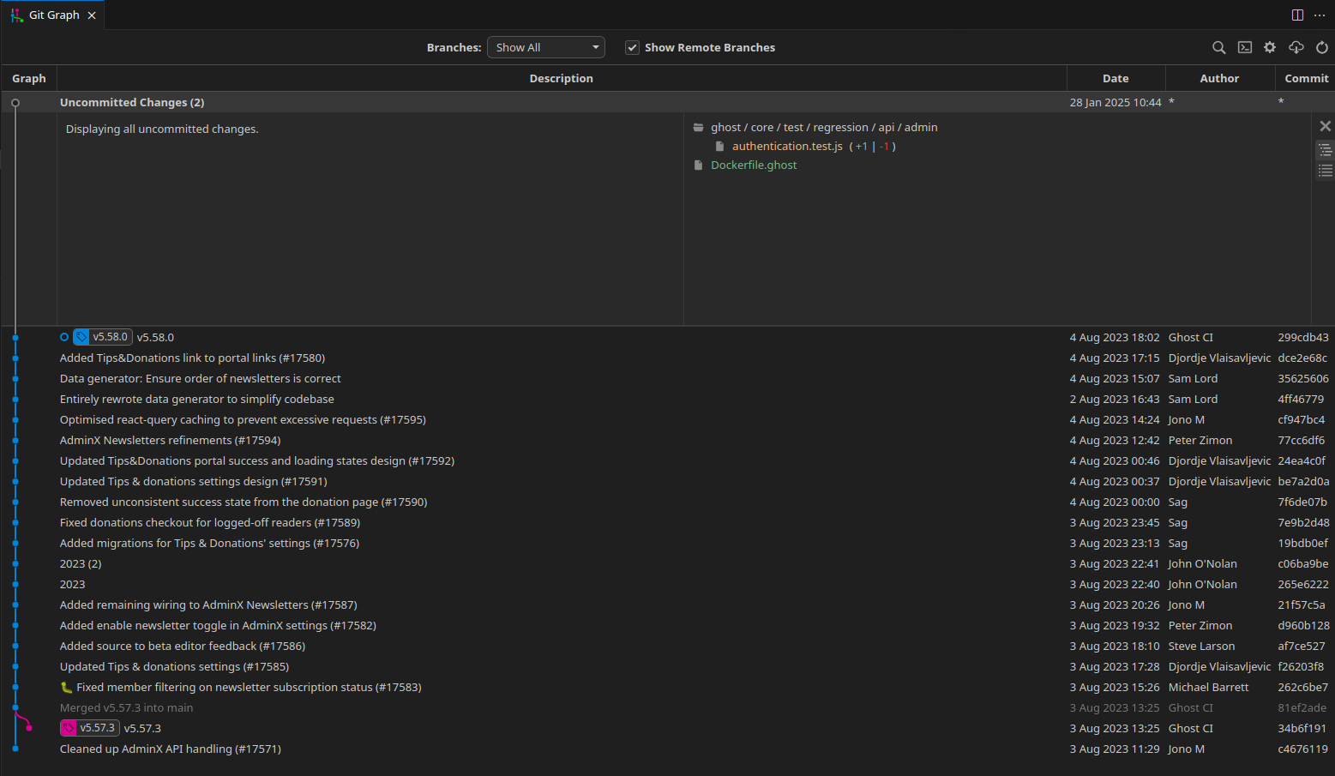1335x776 pixels.
Task: Open the Find commit search icon
Action: coord(1218,48)
